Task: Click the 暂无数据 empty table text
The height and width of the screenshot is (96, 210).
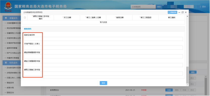Action: tap(103, 22)
